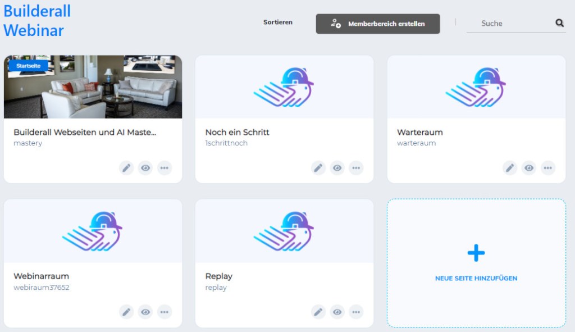The height and width of the screenshot is (332, 575).
Task: Open the Sortieren menu
Action: [x=278, y=22]
